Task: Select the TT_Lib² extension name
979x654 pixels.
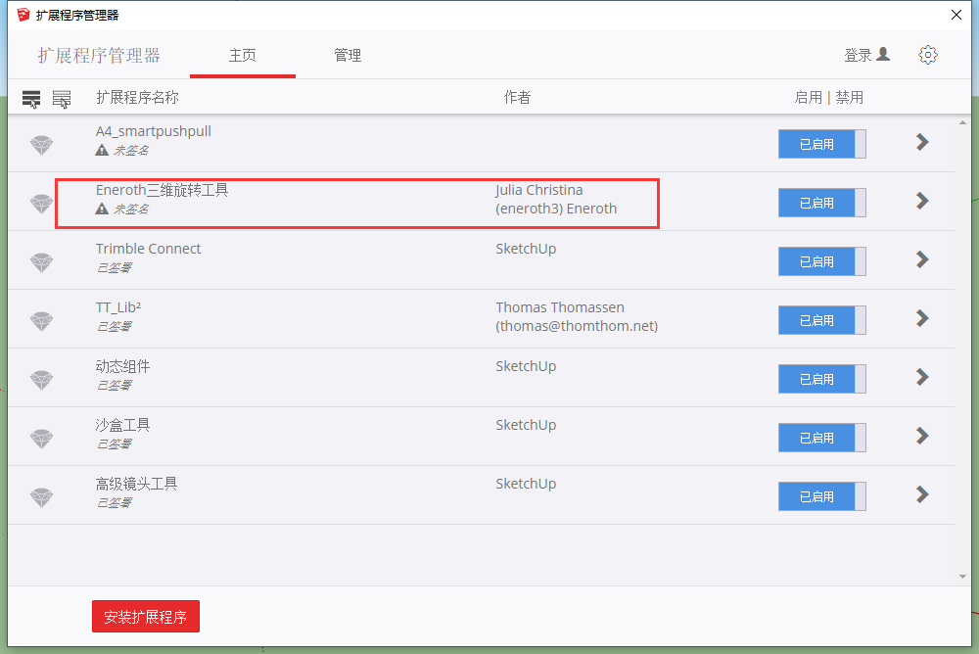Action: 118,307
